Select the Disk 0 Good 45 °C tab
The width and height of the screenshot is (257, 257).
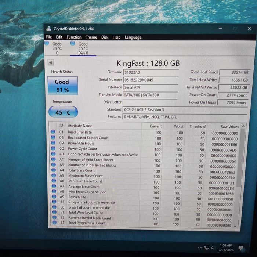tap(83, 48)
